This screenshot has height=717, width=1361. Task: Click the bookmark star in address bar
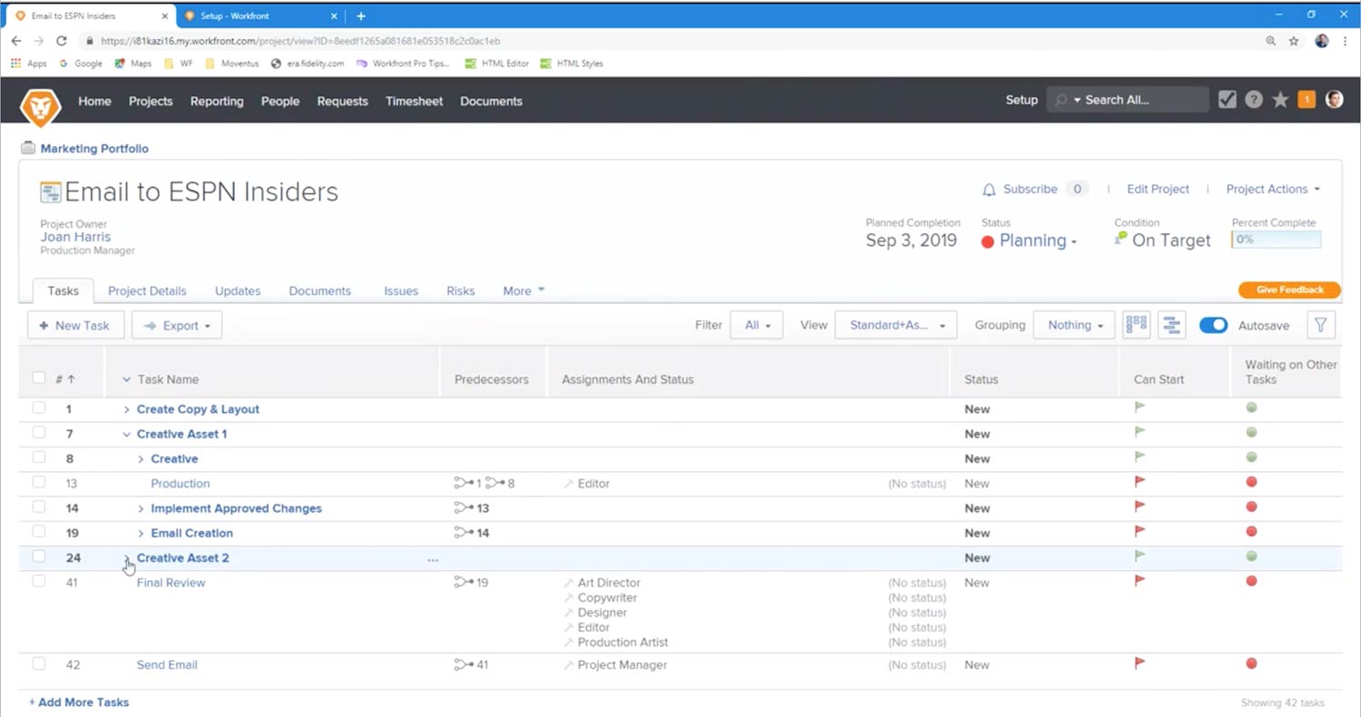click(1294, 41)
